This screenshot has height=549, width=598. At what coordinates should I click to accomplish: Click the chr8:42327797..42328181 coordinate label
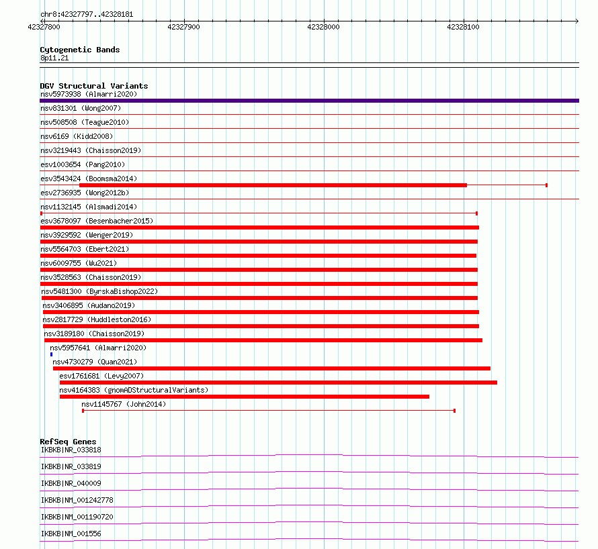click(x=87, y=14)
